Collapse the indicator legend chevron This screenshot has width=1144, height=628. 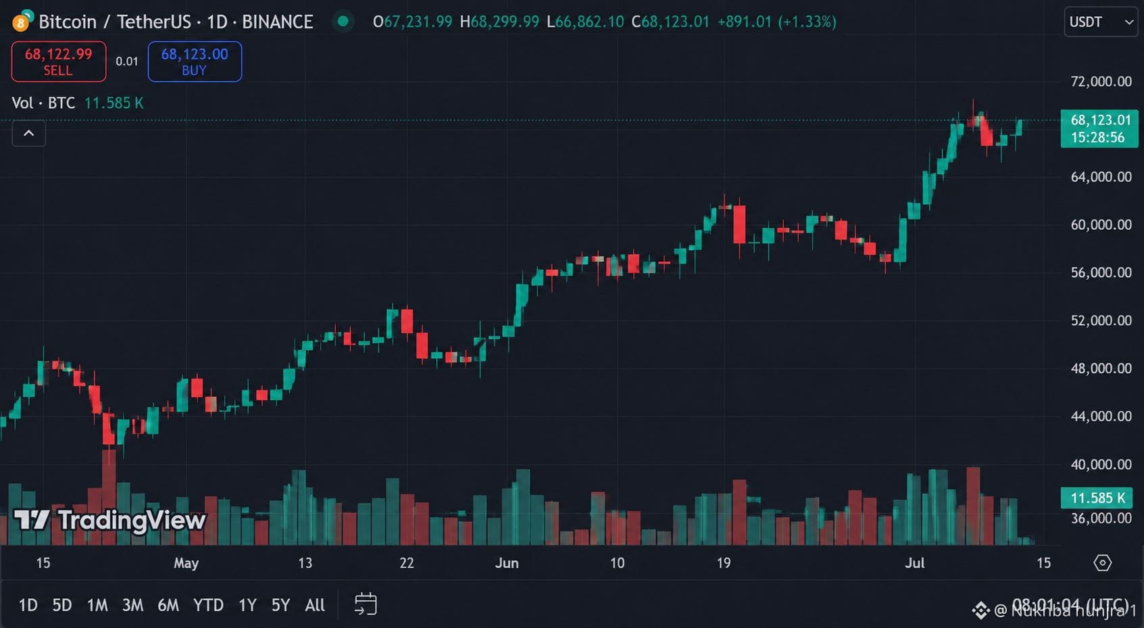point(29,133)
